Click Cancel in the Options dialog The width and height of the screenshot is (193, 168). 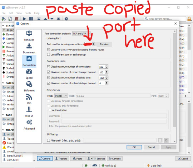pyautogui.click(x=152, y=147)
